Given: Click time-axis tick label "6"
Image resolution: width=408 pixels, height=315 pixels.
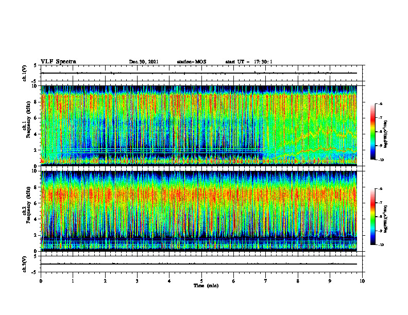Looking at the screenshot, I should point(234,281).
